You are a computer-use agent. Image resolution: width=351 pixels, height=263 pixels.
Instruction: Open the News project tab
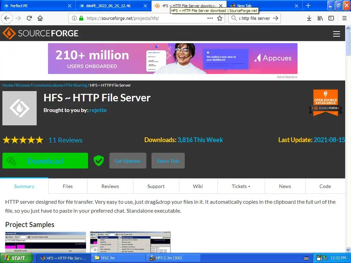click(285, 186)
